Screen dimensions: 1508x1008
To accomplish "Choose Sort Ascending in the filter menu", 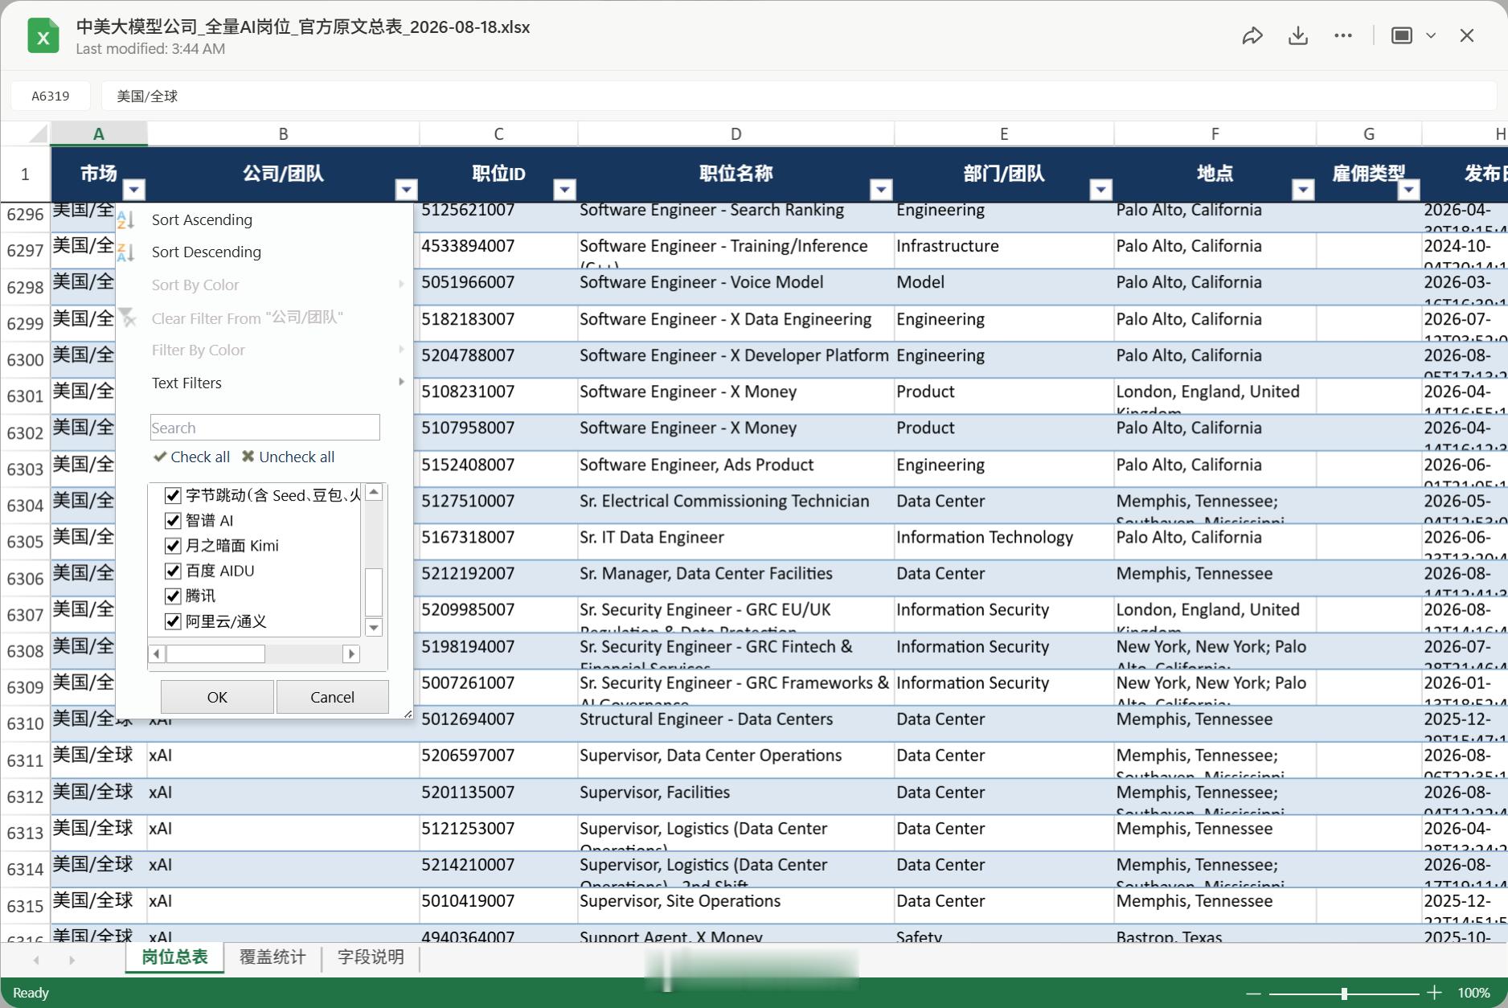I will [x=264, y=219].
